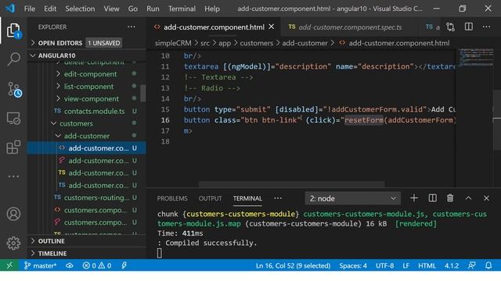Open the remote window indicator in status bar

9,265
